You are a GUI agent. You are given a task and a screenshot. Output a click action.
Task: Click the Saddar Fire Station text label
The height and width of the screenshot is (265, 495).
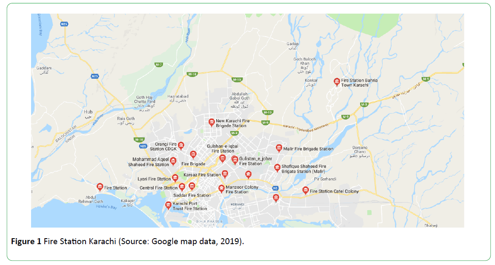pyautogui.click(x=192, y=195)
